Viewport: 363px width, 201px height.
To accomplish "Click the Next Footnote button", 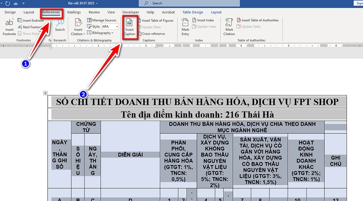I will point(30,27).
